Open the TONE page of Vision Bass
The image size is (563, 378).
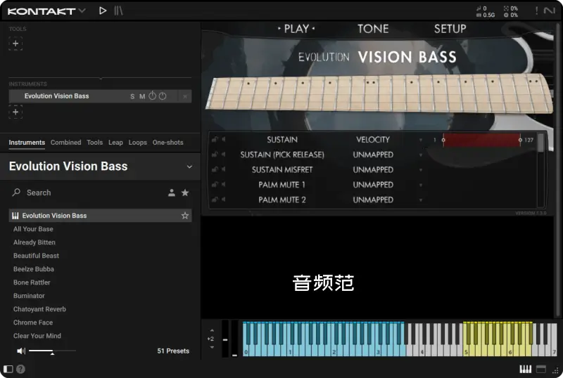pos(372,29)
